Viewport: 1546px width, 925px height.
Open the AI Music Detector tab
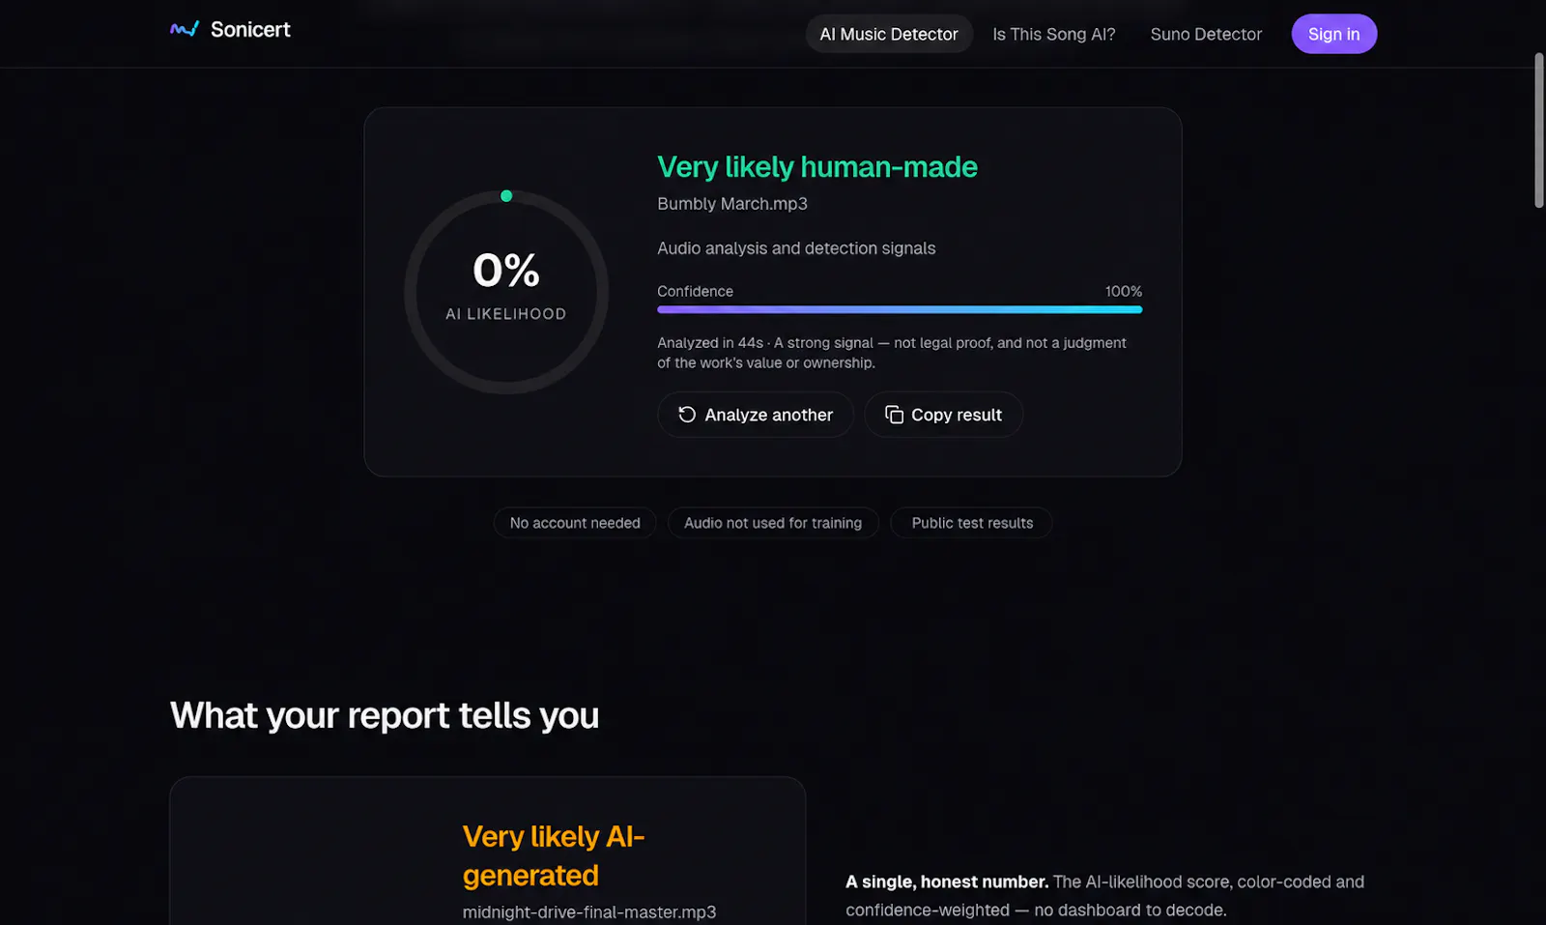tap(889, 34)
